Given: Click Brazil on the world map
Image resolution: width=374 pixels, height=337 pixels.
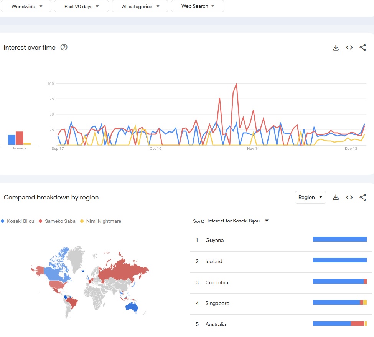Looking at the screenshot, I should [x=72, y=302].
